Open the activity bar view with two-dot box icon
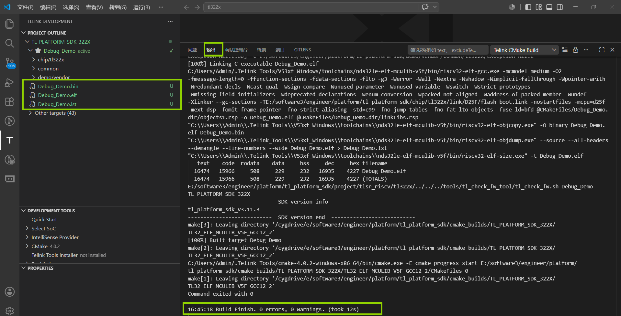 tap(10, 179)
